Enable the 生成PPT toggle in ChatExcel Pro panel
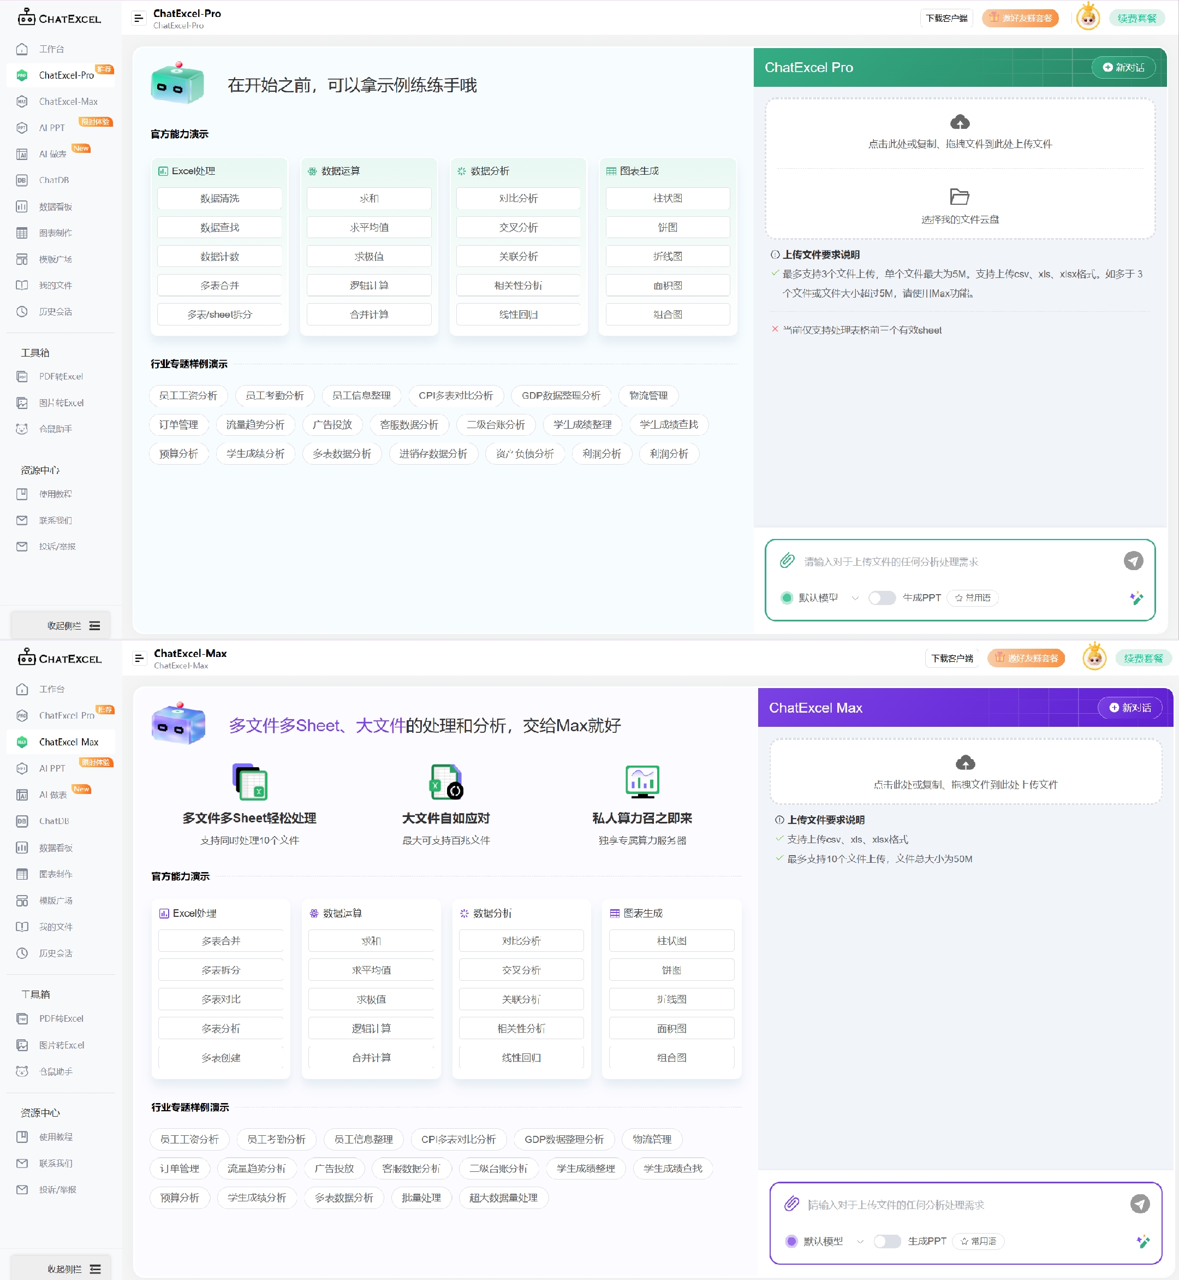Viewport: 1179px width, 1280px height. pyautogui.click(x=882, y=597)
